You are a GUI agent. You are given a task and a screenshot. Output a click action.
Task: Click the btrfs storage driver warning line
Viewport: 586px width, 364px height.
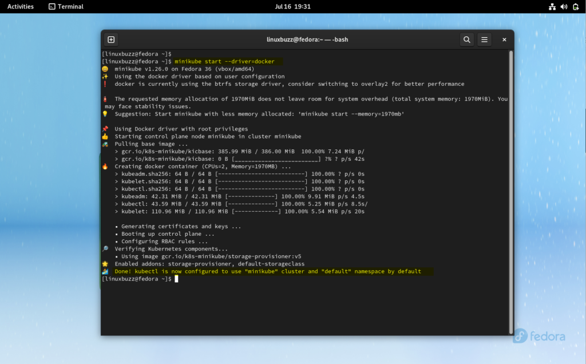click(x=289, y=84)
